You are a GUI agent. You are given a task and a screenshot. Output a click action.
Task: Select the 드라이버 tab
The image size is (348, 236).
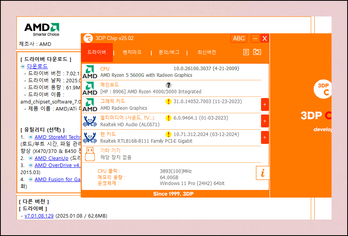click(97, 53)
